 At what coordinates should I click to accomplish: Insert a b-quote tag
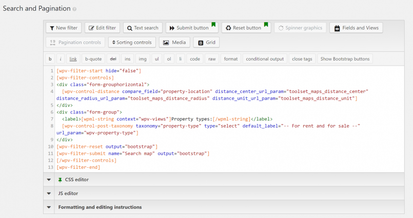tap(93, 59)
